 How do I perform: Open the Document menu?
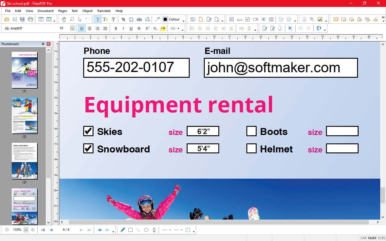pyautogui.click(x=46, y=11)
